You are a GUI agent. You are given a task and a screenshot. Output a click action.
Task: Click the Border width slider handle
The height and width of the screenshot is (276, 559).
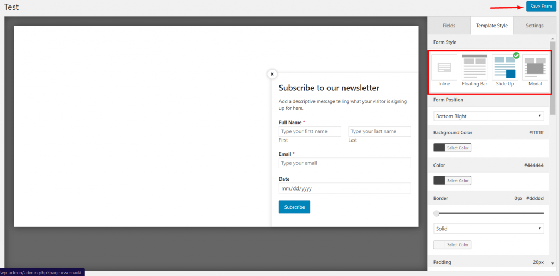click(436, 213)
